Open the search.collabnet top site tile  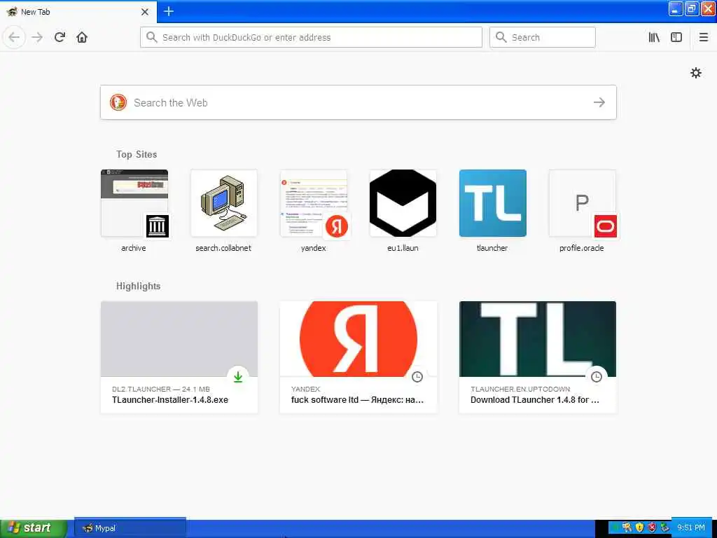pos(223,203)
